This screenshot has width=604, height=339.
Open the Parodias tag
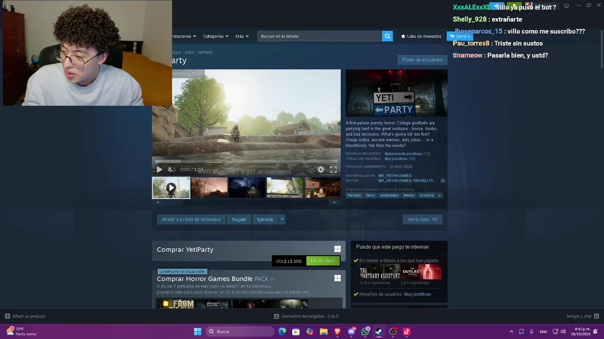[354, 195]
